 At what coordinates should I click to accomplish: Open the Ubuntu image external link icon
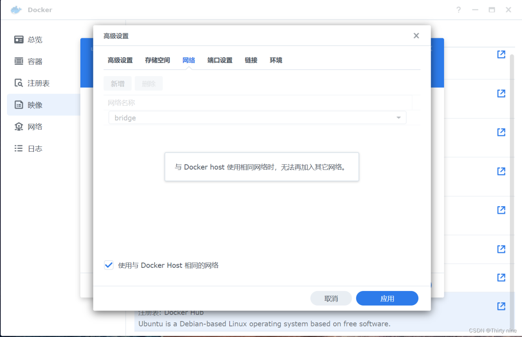click(501, 306)
